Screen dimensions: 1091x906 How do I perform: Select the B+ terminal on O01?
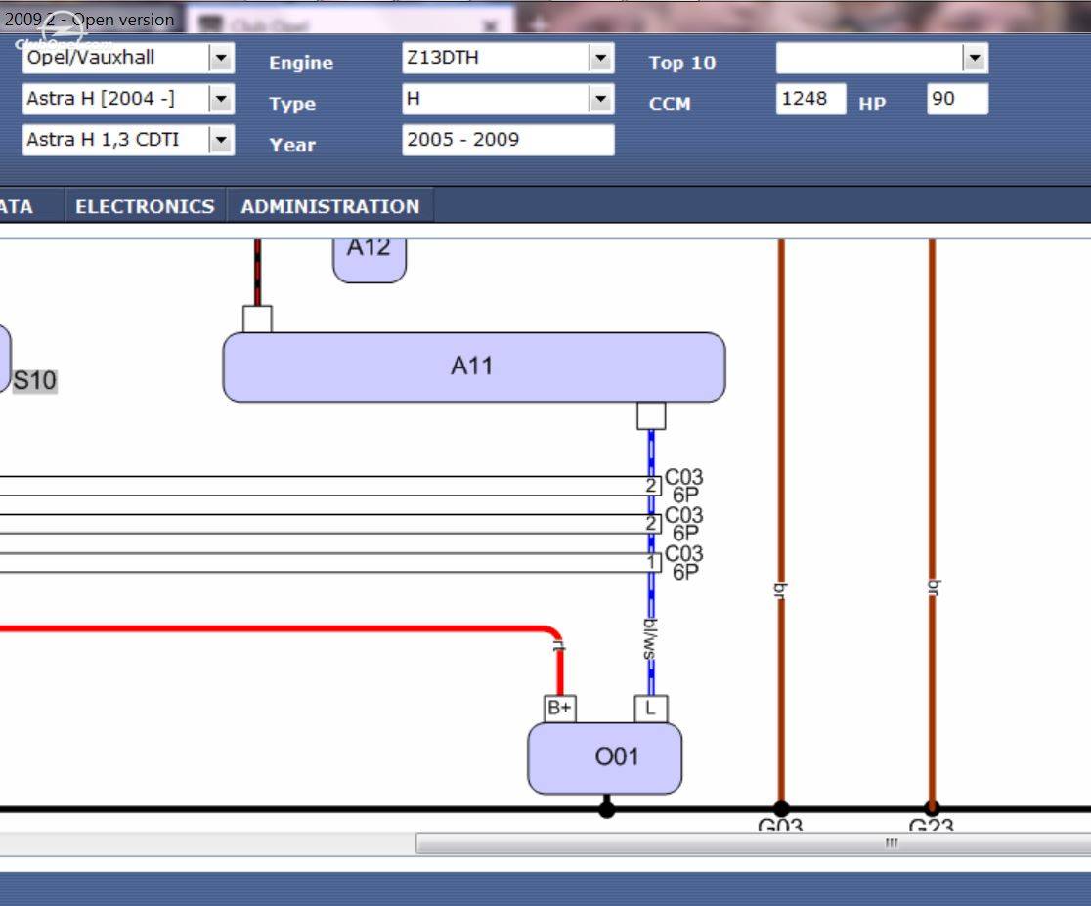point(559,709)
